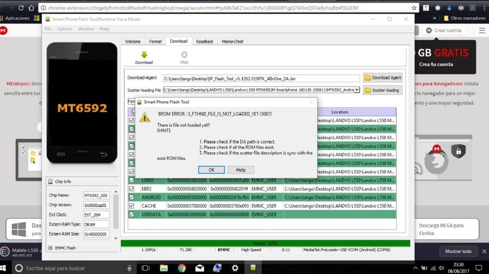Uncheck the ANDROID partition checkbox
The width and height of the screenshot is (489, 274).
(x=131, y=197)
